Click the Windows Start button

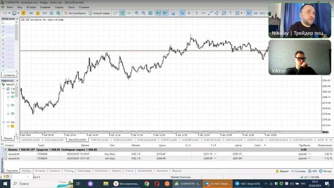(5, 183)
